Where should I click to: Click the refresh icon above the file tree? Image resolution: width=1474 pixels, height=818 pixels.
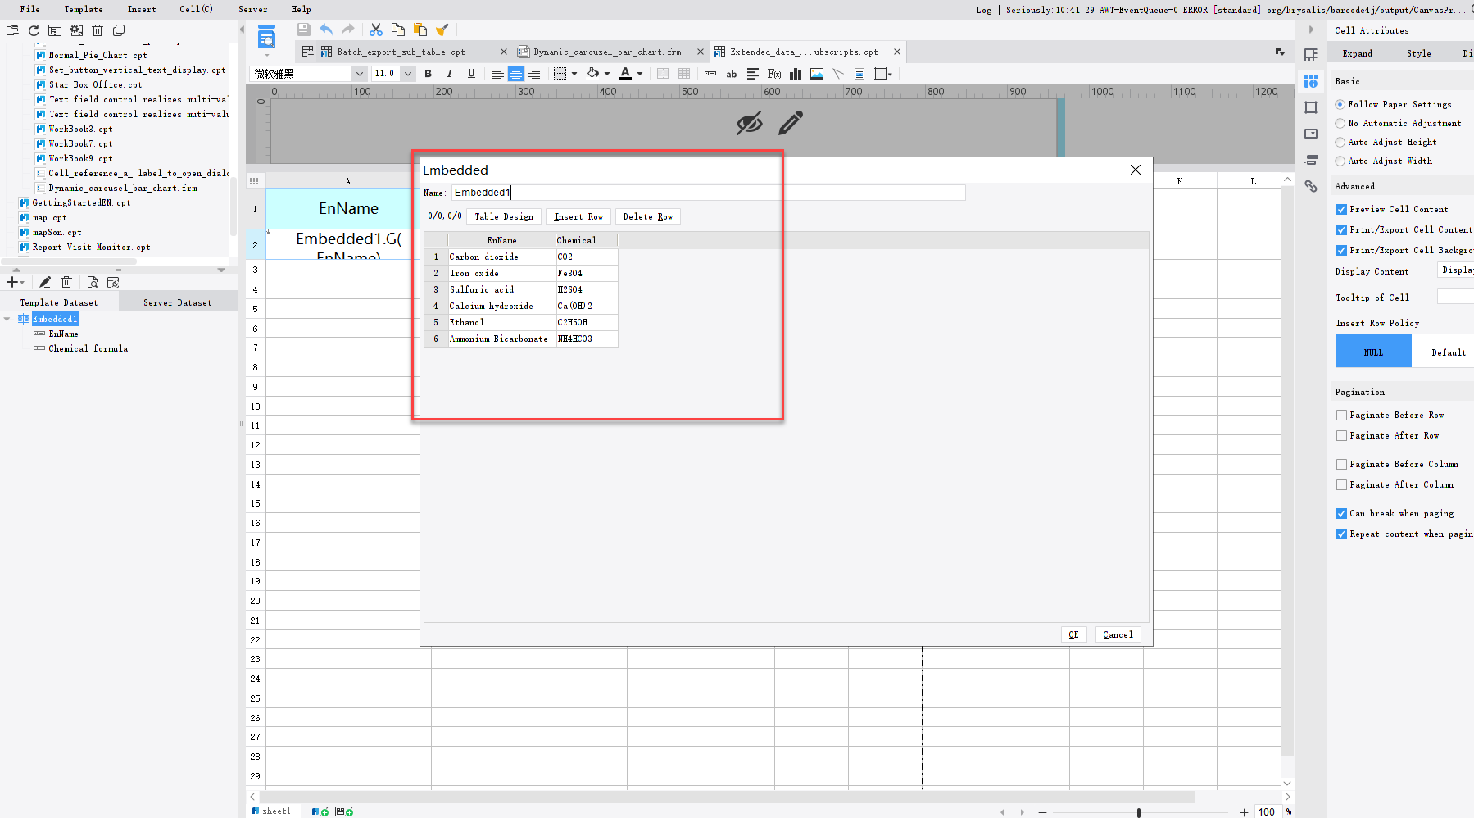[33, 30]
